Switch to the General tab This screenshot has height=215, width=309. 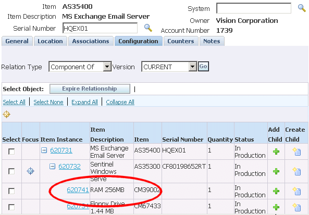[x=17, y=41]
